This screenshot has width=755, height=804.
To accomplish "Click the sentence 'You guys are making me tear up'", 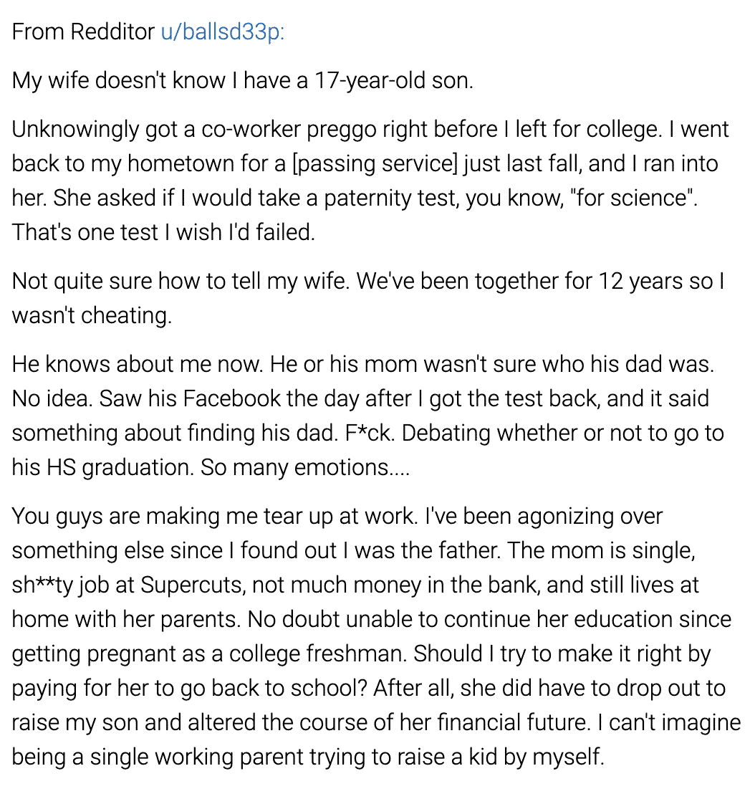I will tap(215, 516).
